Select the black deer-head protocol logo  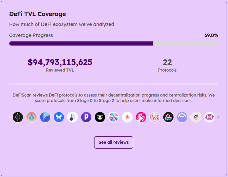click(x=100, y=117)
